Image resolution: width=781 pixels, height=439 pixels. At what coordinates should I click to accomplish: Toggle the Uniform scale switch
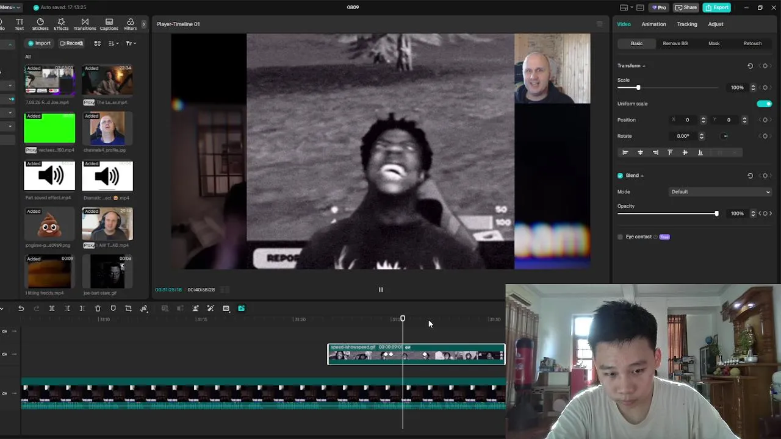[764, 104]
